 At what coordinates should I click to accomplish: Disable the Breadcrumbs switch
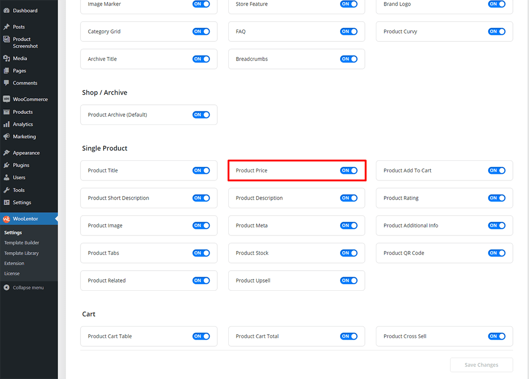pos(349,58)
